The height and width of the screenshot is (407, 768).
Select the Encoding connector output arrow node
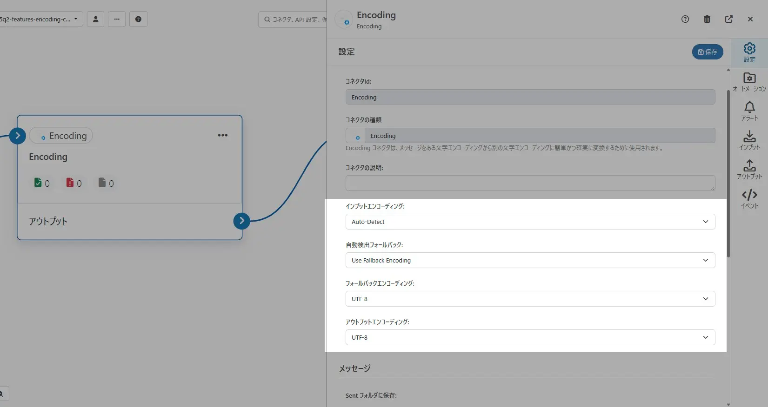(241, 221)
